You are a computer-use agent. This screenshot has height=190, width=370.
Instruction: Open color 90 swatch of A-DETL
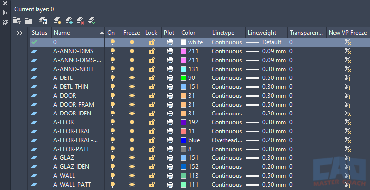pos(184,78)
